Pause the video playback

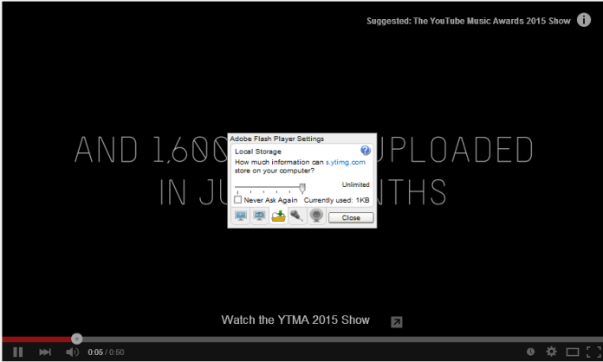(x=18, y=352)
